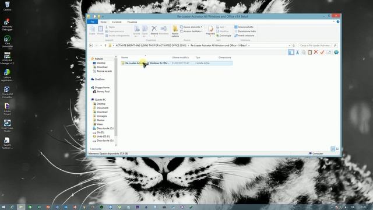The width and height of the screenshot is (373, 210).
Task: Click the red X delete icon in toolbar
Action: (x=316, y=52)
